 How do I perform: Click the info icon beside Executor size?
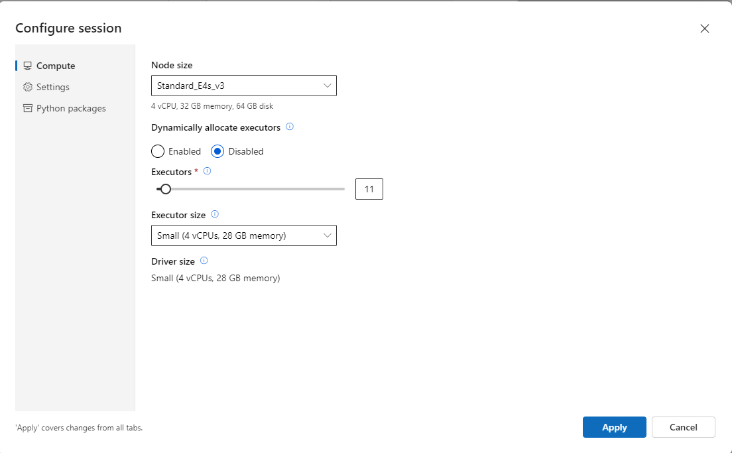(x=214, y=214)
